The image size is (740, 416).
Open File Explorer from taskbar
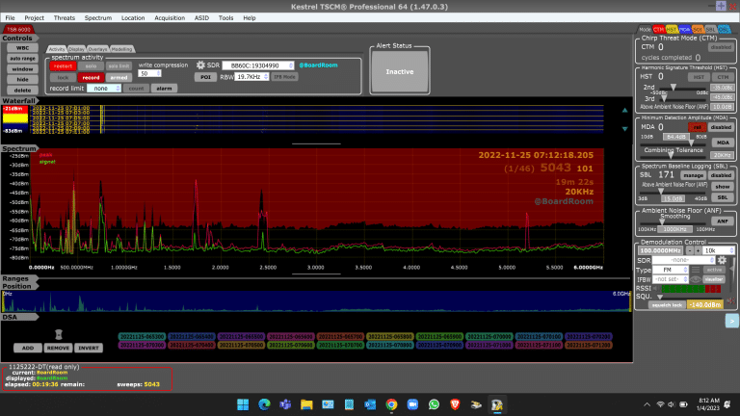pyautogui.click(x=306, y=404)
